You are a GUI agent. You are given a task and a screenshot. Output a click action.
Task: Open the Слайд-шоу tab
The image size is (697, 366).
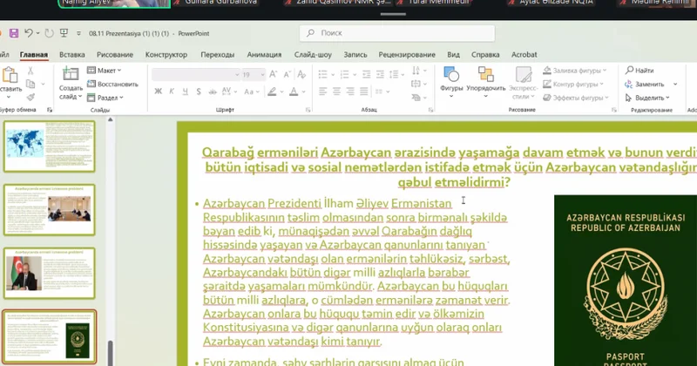[x=313, y=55]
